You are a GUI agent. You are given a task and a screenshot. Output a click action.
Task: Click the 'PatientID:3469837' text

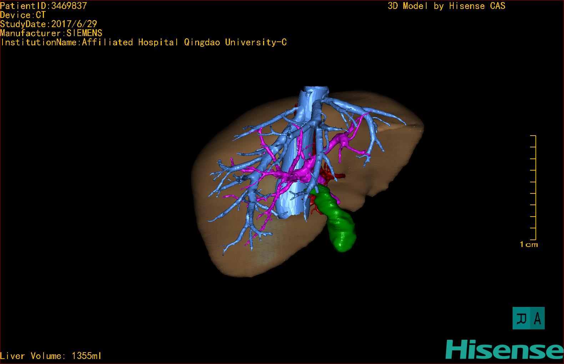(x=44, y=6)
